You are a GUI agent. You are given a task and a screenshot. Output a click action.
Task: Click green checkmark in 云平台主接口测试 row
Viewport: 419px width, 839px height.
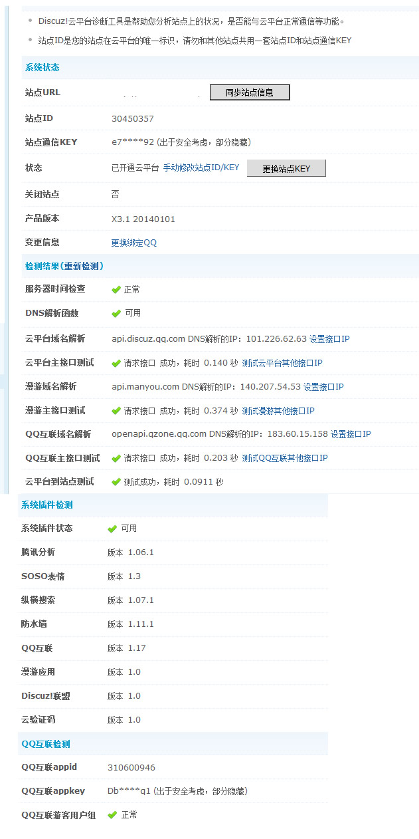(116, 363)
